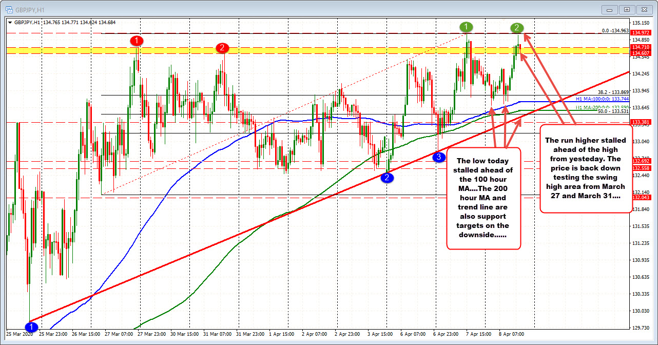Click the 3 Apr 15:00 time axis label
This screenshot has width=658, height=345.
pyautogui.click(x=381, y=334)
